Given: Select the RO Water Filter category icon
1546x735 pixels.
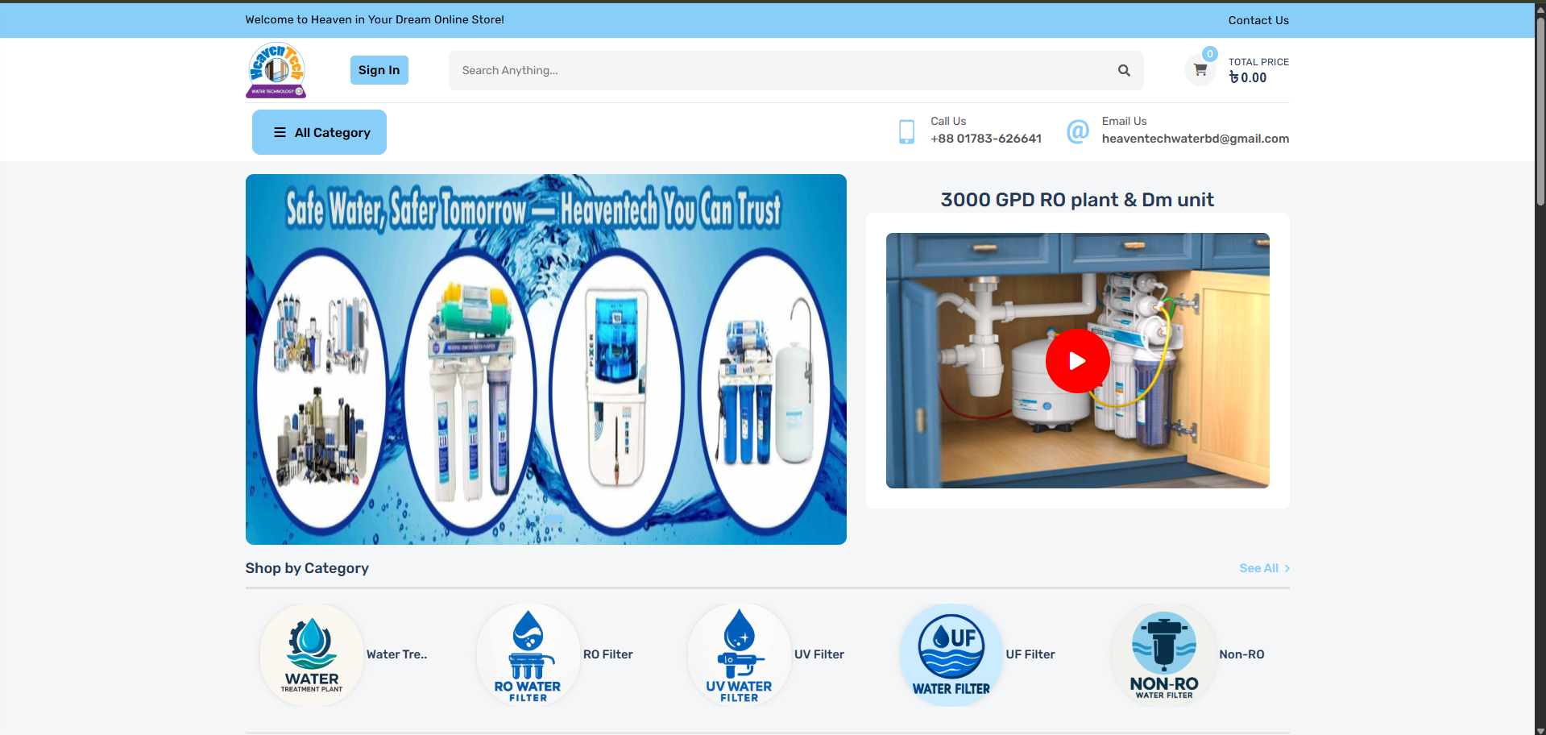Looking at the screenshot, I should coord(528,654).
